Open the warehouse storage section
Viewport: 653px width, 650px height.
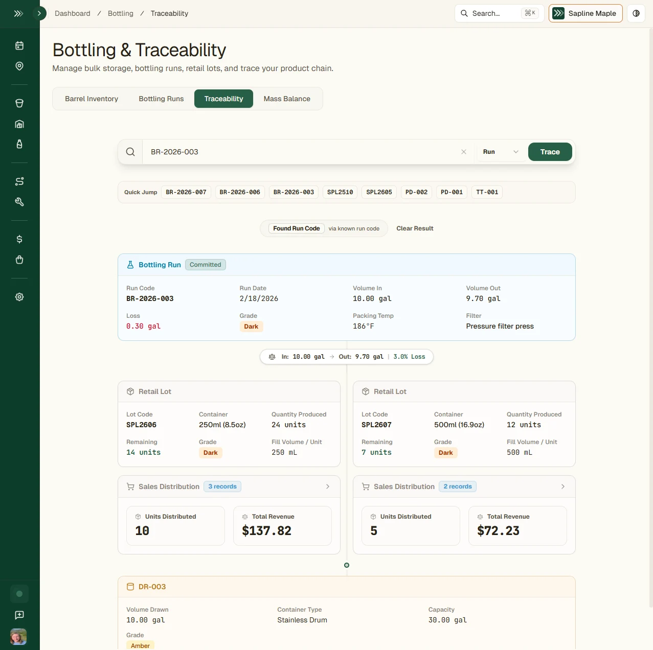19,124
